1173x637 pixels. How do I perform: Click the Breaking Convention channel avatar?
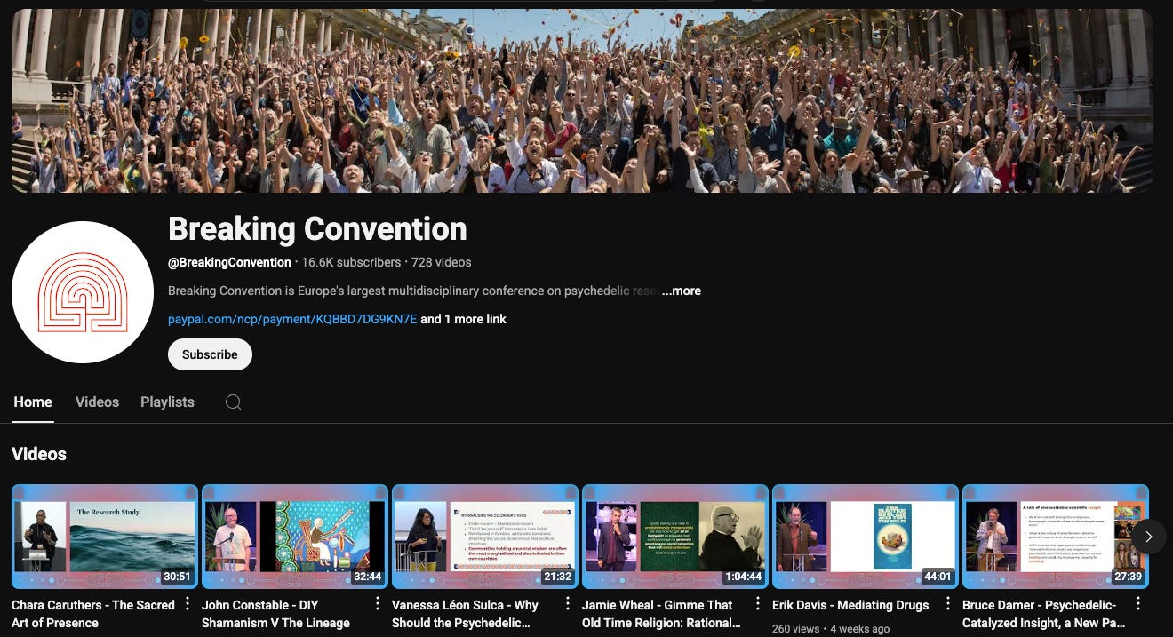[x=83, y=292]
